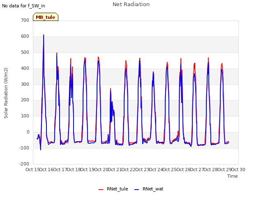Click the Time axis label
263x197 pixels.
(233, 176)
